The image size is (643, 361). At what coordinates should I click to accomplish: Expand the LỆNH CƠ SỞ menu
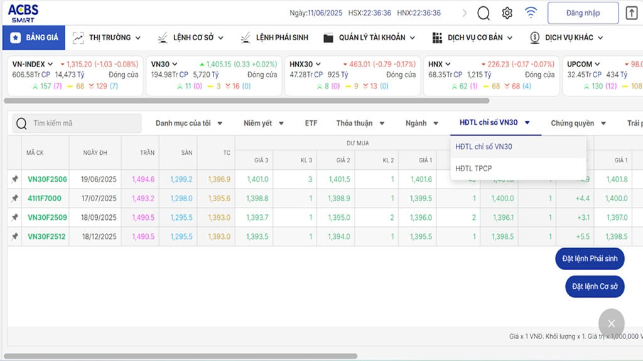click(191, 38)
